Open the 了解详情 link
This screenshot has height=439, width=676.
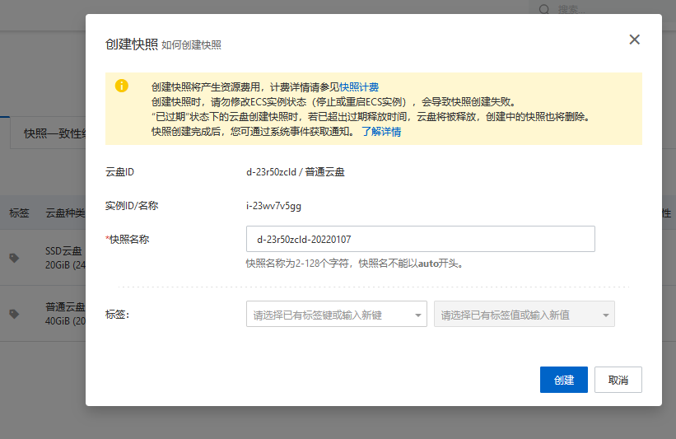(381, 132)
